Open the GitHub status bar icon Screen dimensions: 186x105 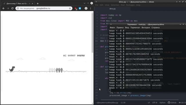click(x=172, y=103)
